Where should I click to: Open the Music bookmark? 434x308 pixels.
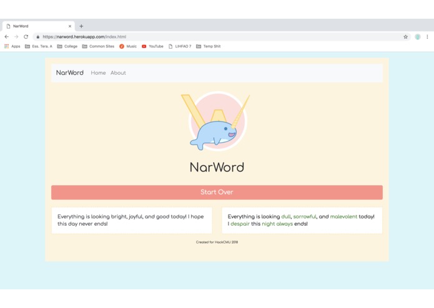(x=128, y=46)
